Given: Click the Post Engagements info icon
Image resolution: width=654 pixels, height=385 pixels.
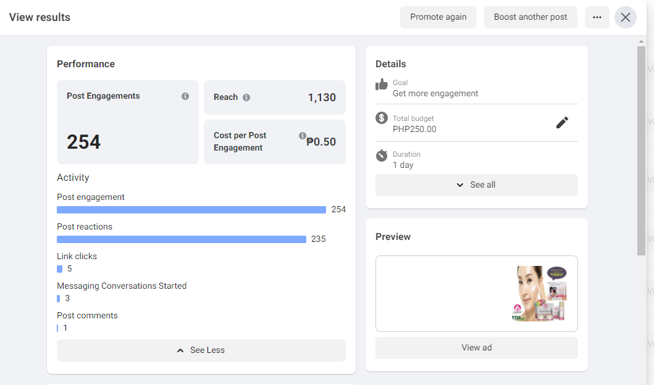Looking at the screenshot, I should 185,96.
